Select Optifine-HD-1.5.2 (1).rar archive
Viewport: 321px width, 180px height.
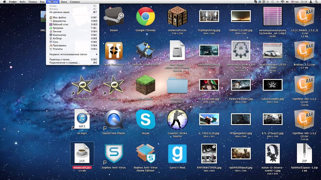point(304,85)
